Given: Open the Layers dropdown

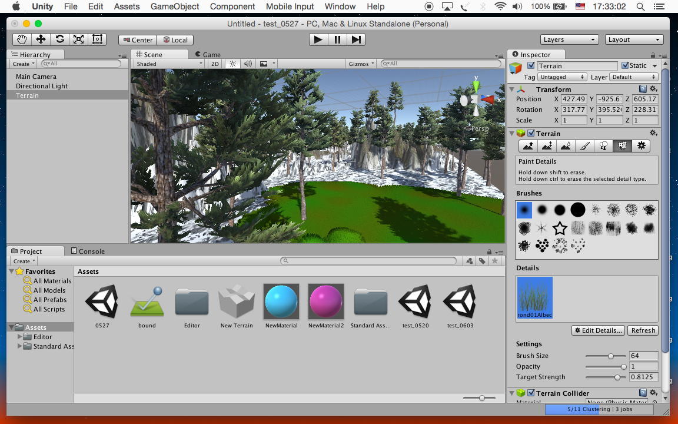Looking at the screenshot, I should pos(569,39).
